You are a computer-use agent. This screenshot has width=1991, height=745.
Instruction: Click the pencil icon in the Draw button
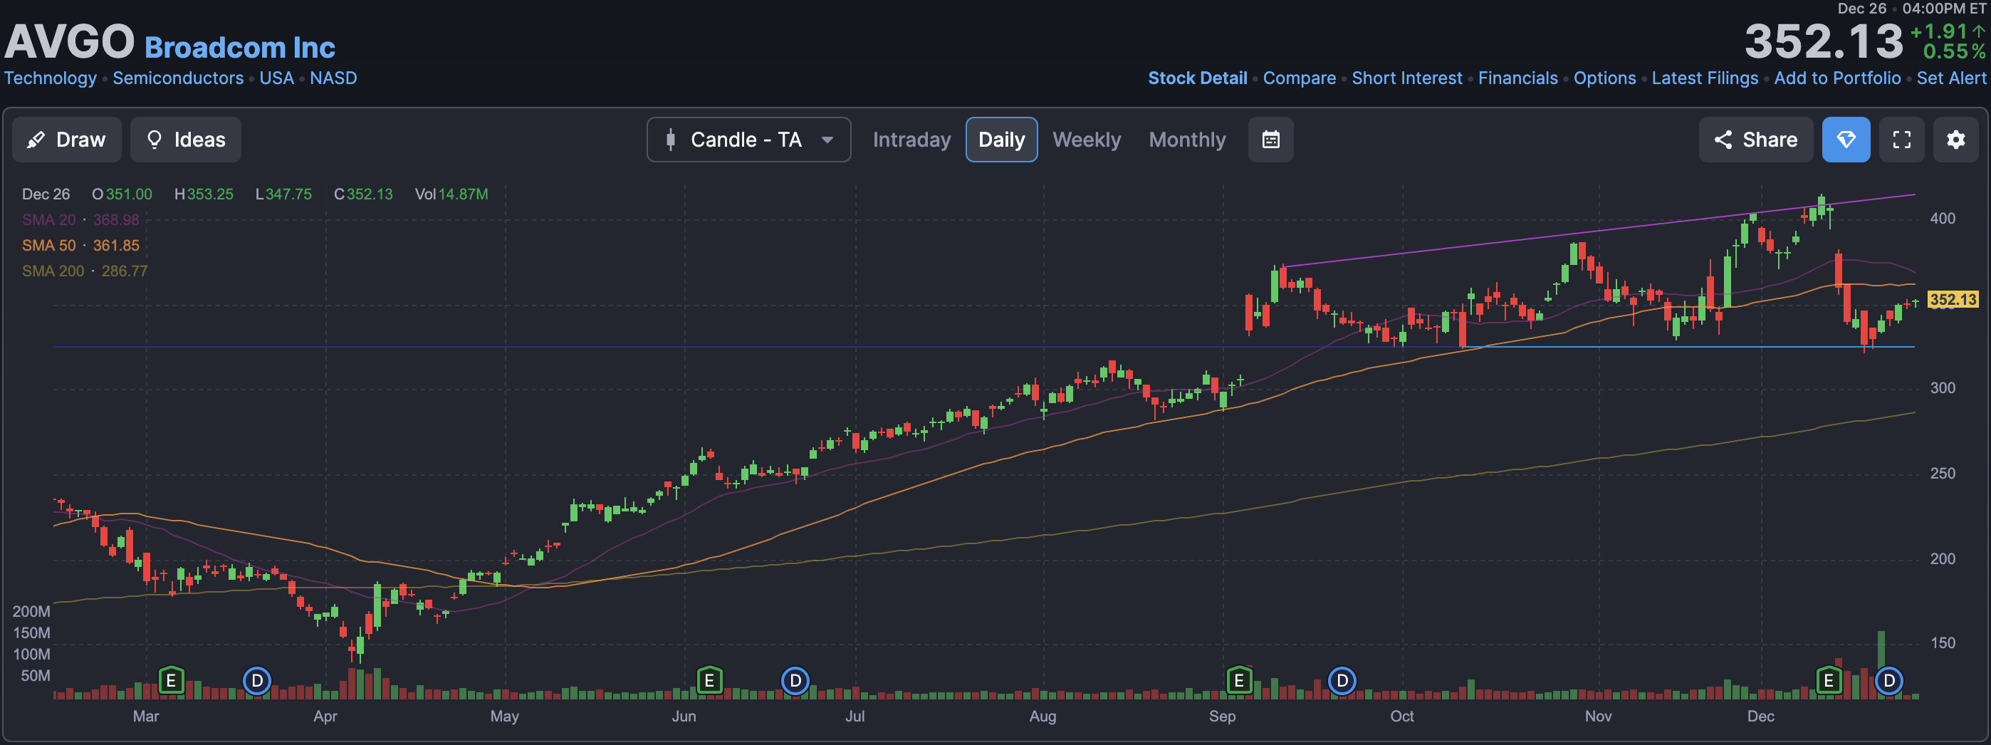[36, 140]
